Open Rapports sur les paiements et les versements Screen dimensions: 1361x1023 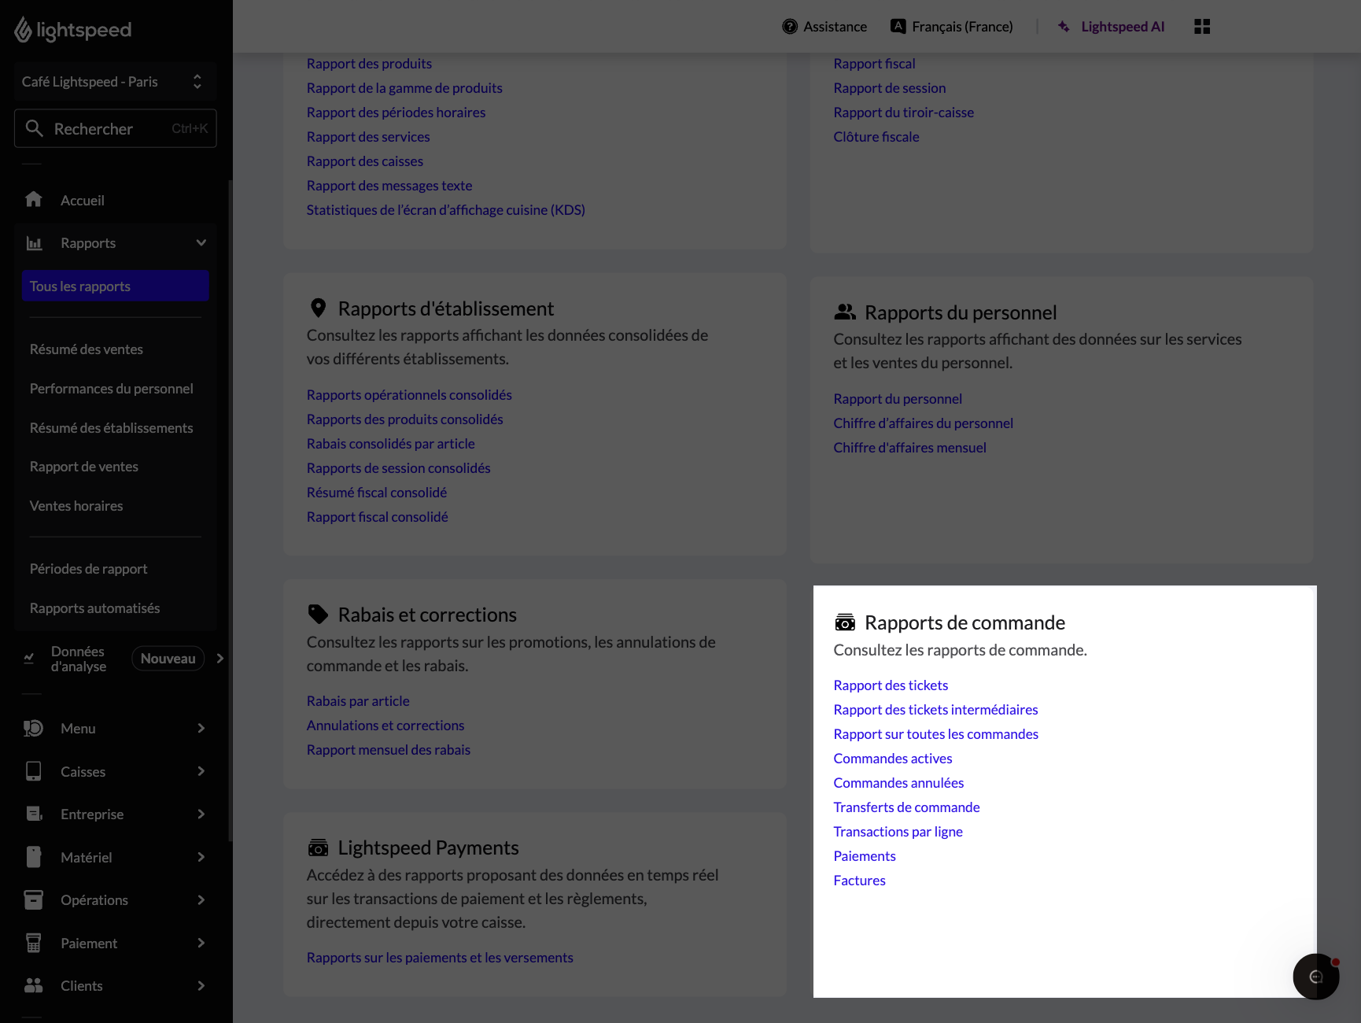tap(440, 957)
